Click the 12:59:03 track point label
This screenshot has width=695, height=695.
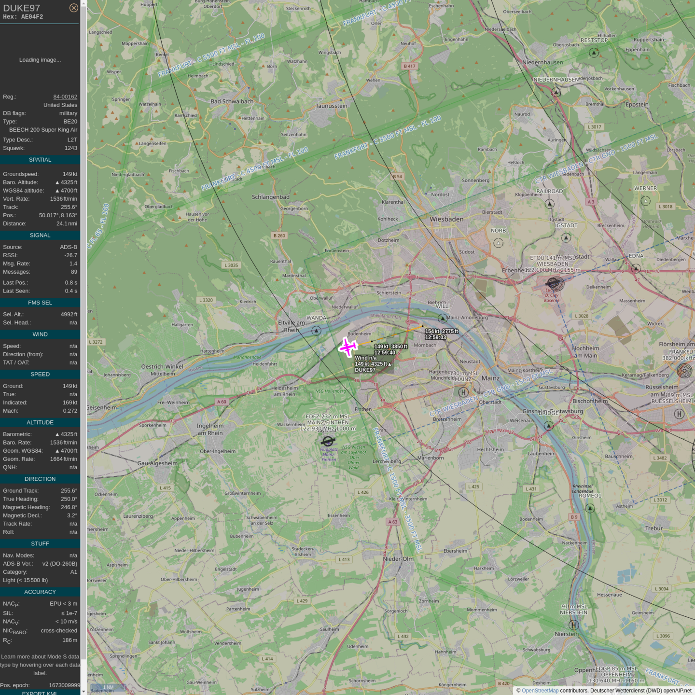(436, 337)
